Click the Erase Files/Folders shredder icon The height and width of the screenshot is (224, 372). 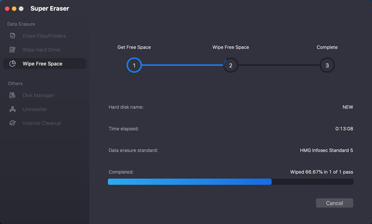tap(12, 36)
